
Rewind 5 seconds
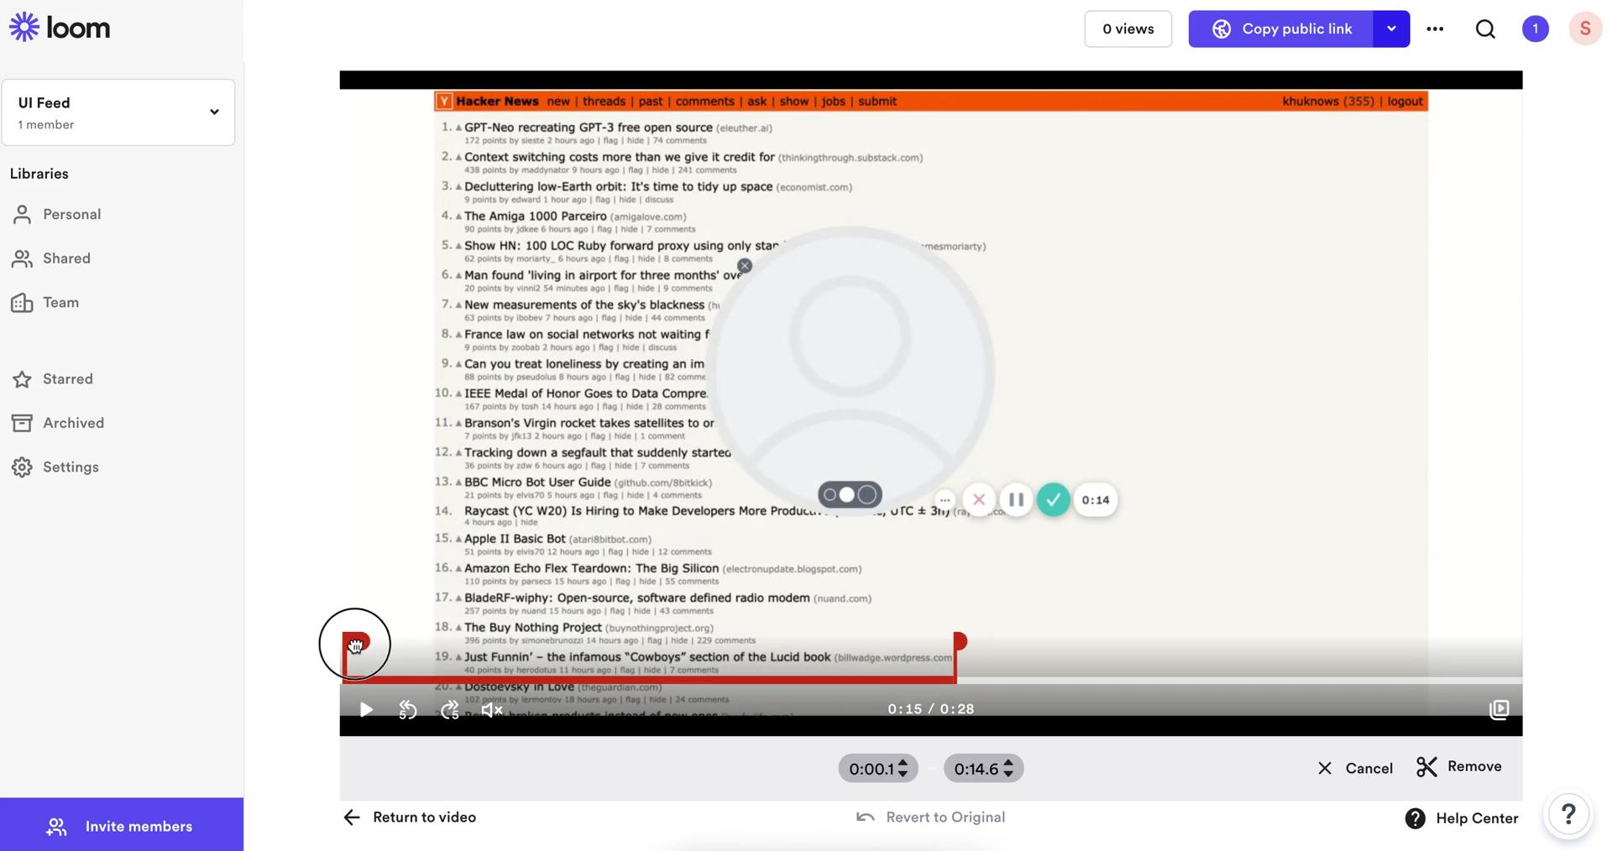408,710
